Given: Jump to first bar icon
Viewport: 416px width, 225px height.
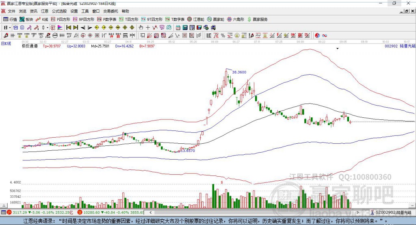Looking at the screenshot, I should 68,28.
